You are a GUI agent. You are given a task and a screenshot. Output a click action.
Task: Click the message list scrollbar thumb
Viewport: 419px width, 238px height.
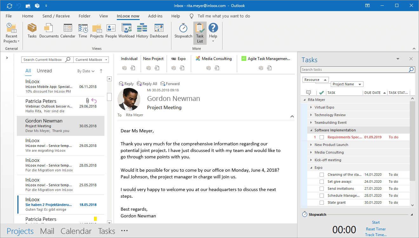[109, 96]
